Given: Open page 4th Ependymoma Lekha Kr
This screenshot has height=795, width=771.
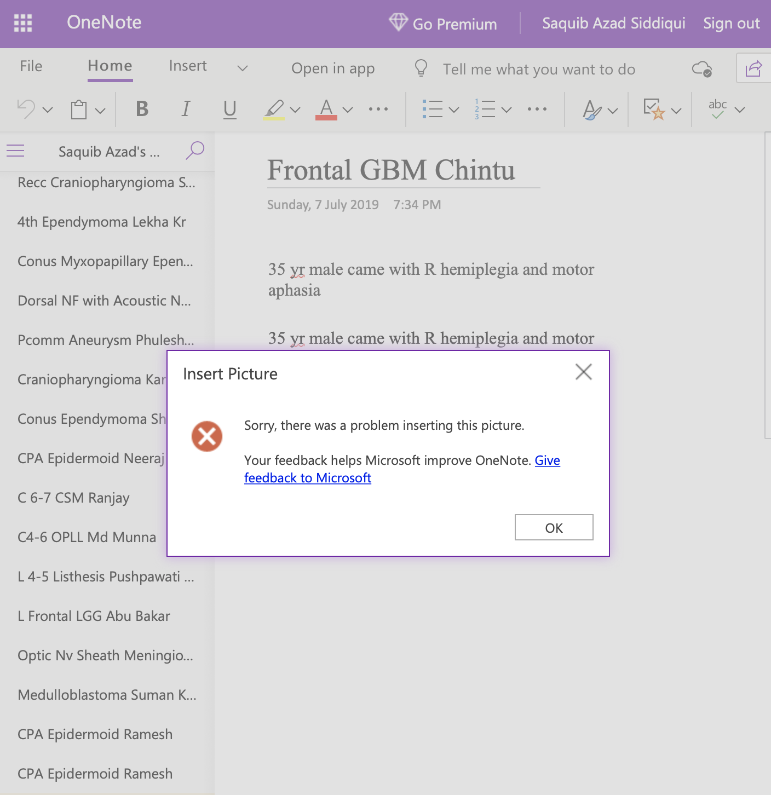Looking at the screenshot, I should [101, 222].
